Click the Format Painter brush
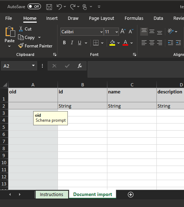The image size is (184, 207). (21, 46)
